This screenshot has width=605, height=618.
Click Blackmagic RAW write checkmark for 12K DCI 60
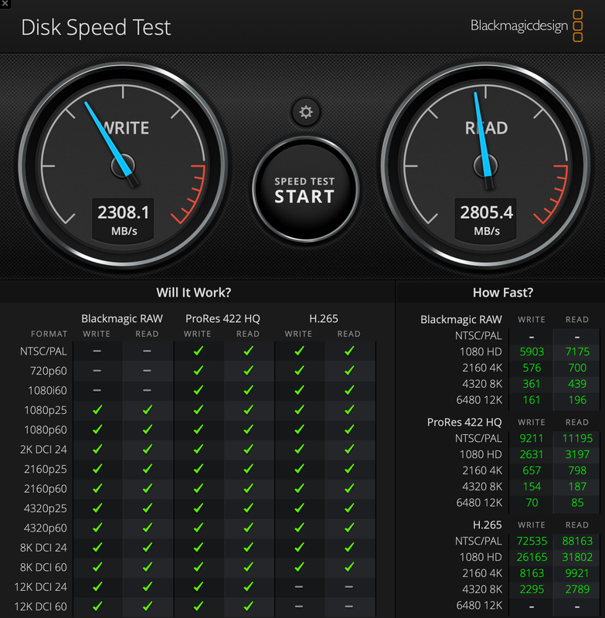pos(97,606)
